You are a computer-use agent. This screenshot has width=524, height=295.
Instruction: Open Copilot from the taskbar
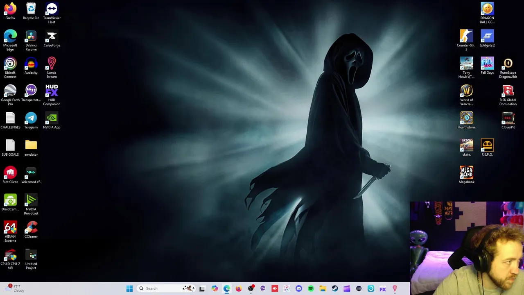[215, 288]
